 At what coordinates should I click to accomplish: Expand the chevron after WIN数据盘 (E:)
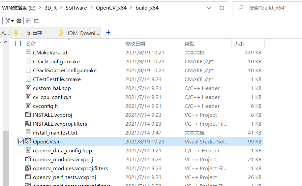(x=40, y=8)
